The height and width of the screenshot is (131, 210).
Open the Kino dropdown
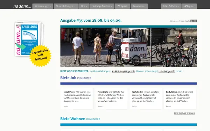84,6
